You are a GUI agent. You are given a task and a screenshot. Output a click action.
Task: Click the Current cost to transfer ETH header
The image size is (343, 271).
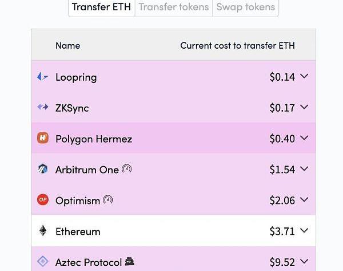[237, 46]
